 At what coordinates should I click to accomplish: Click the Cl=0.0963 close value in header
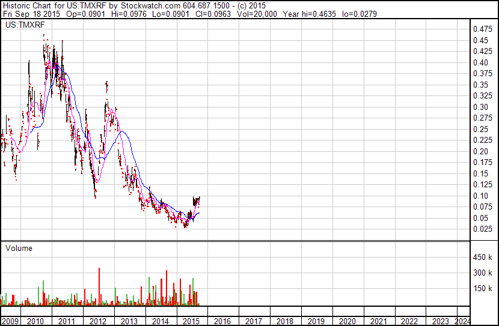[213, 14]
